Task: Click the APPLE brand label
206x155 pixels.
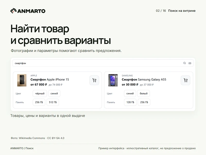Action: [34, 75]
